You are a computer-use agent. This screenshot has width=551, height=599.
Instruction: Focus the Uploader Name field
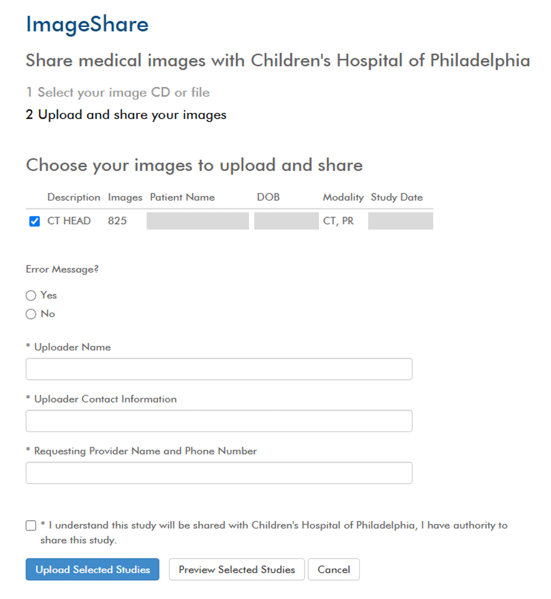point(219,369)
